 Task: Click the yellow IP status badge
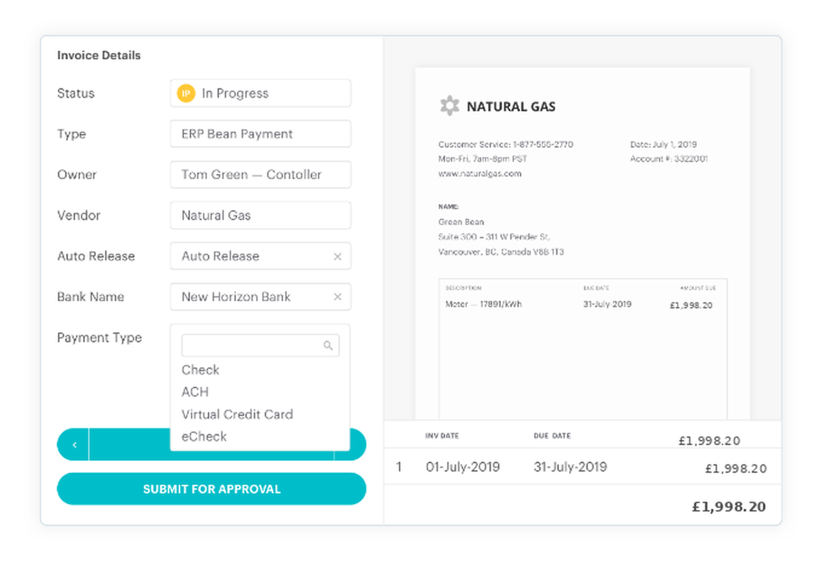coord(186,93)
